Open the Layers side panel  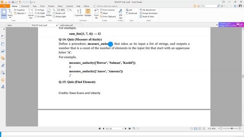3,51
